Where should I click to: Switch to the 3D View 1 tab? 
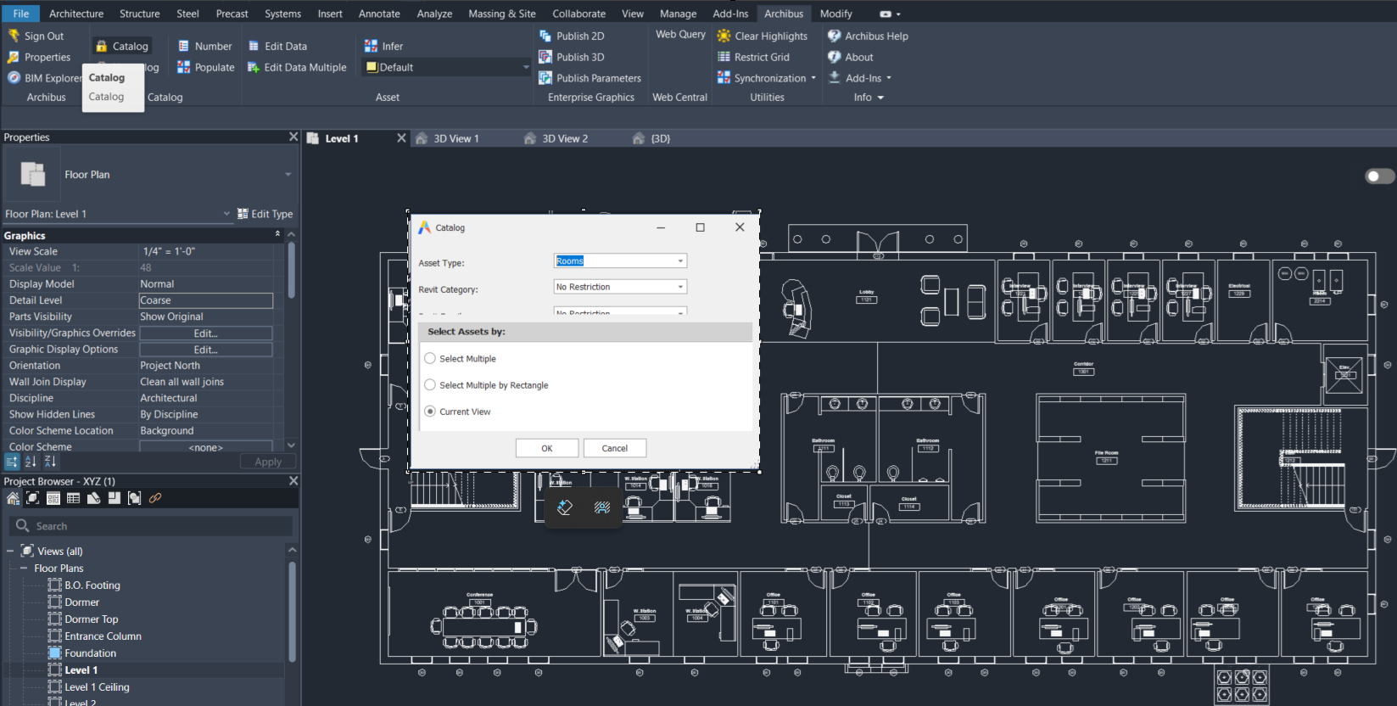(x=455, y=138)
